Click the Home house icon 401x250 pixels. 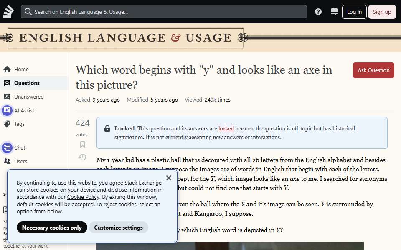tap(7, 70)
